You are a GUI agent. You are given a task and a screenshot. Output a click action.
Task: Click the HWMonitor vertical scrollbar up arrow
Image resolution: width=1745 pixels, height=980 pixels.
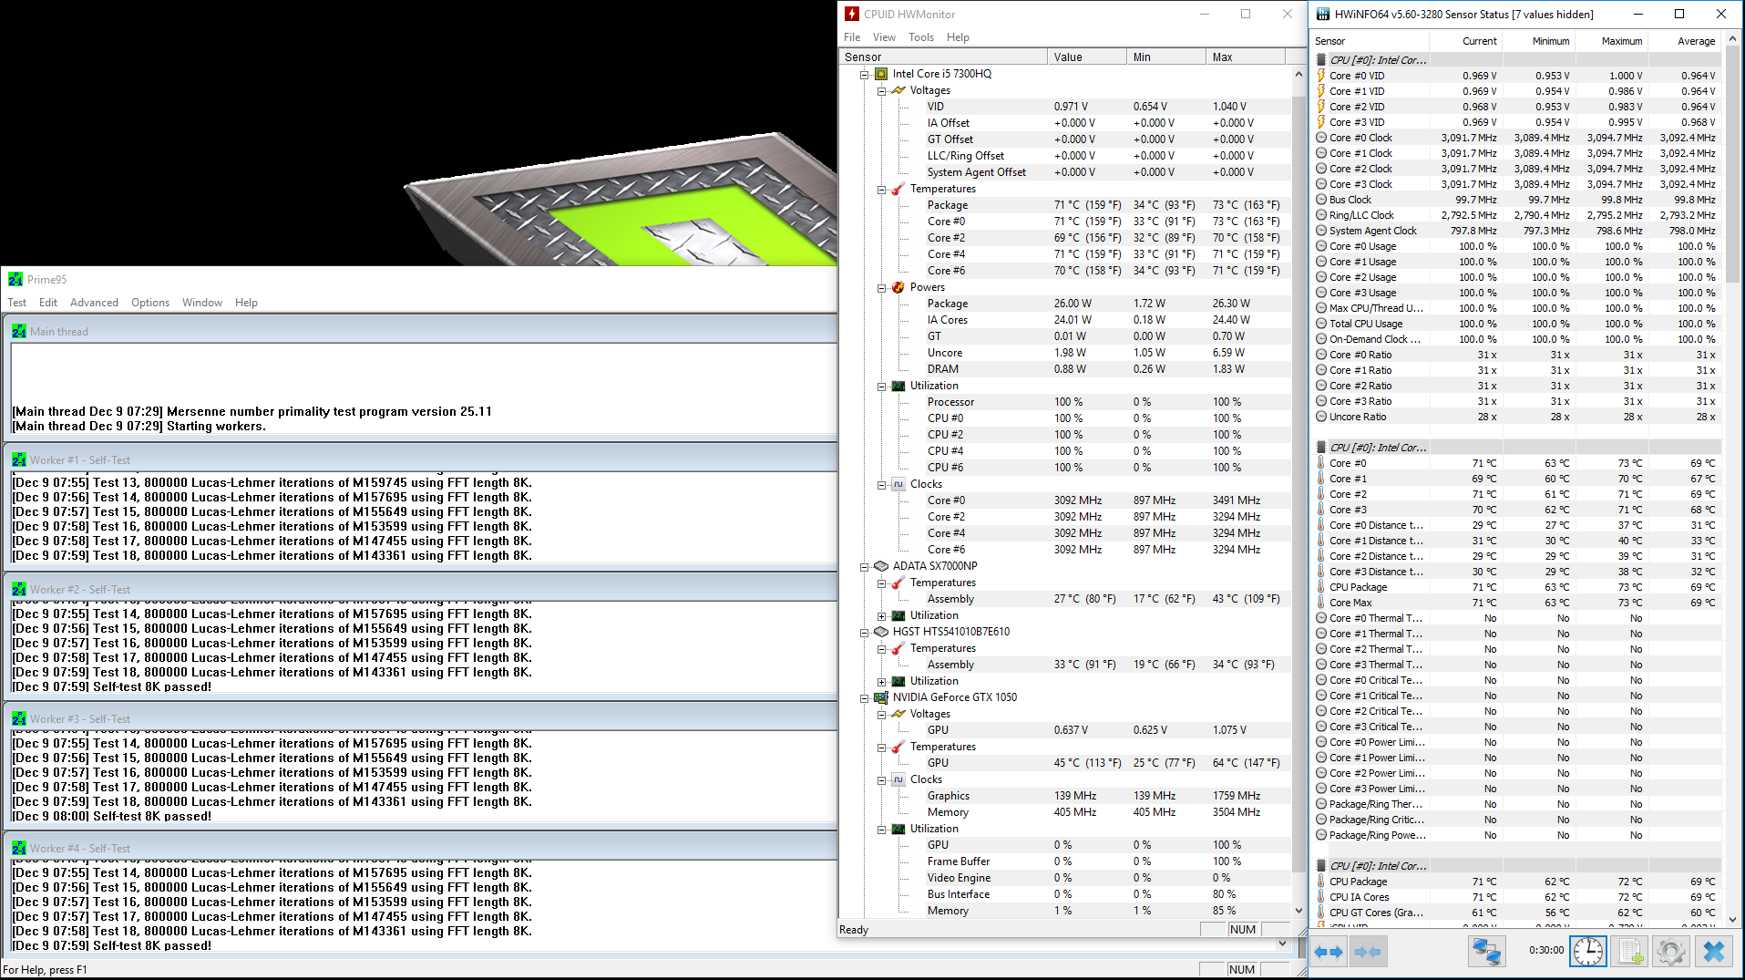1298,74
